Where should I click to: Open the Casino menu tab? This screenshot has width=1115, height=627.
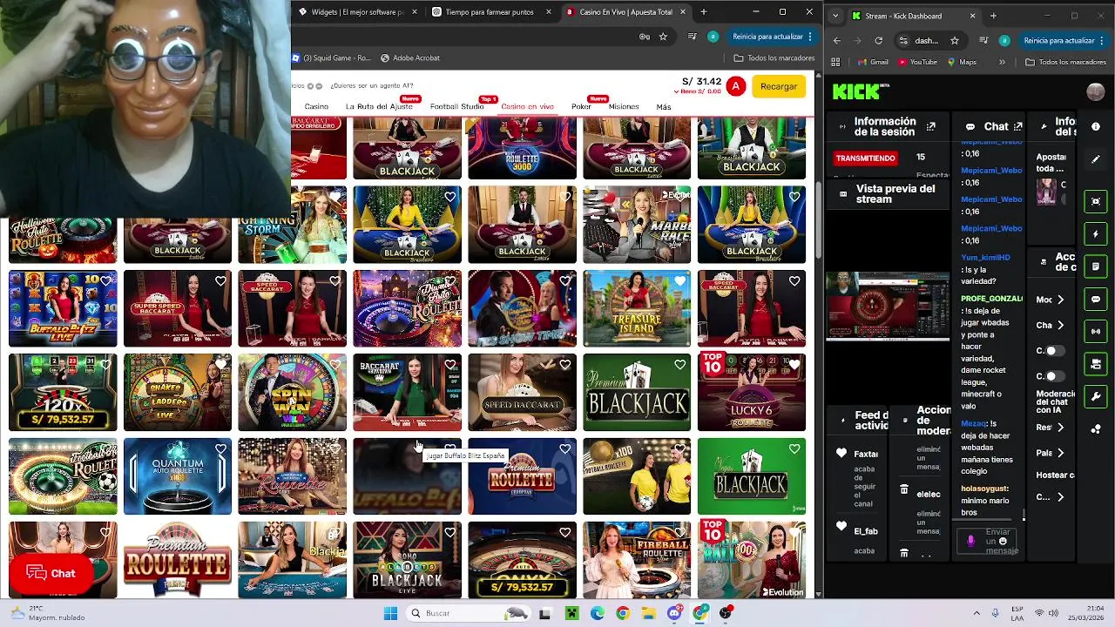[316, 107]
